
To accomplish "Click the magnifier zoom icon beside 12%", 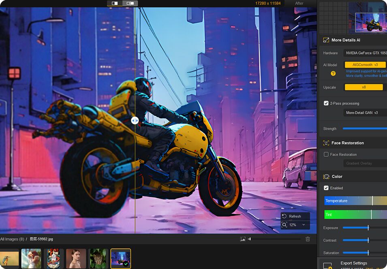I will pyautogui.click(x=284, y=225).
